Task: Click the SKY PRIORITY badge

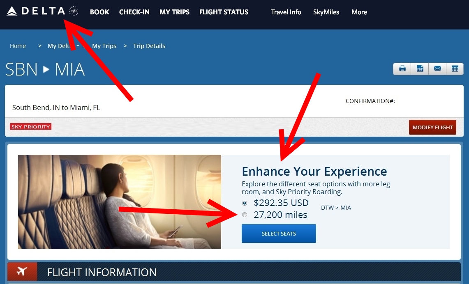Action: point(30,126)
